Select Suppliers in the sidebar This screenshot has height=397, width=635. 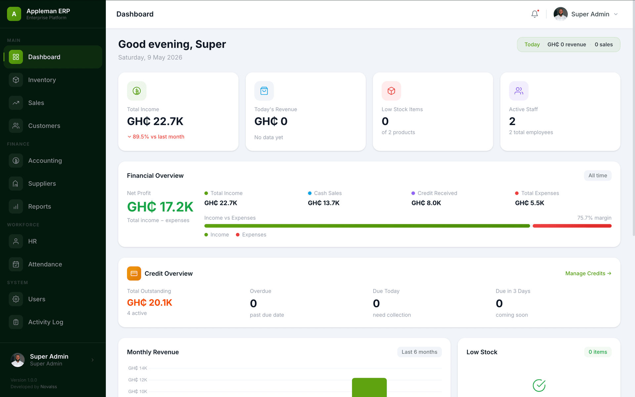point(53,184)
